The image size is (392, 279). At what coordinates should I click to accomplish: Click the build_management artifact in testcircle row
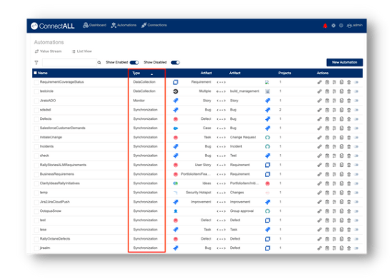pyautogui.click(x=244, y=91)
